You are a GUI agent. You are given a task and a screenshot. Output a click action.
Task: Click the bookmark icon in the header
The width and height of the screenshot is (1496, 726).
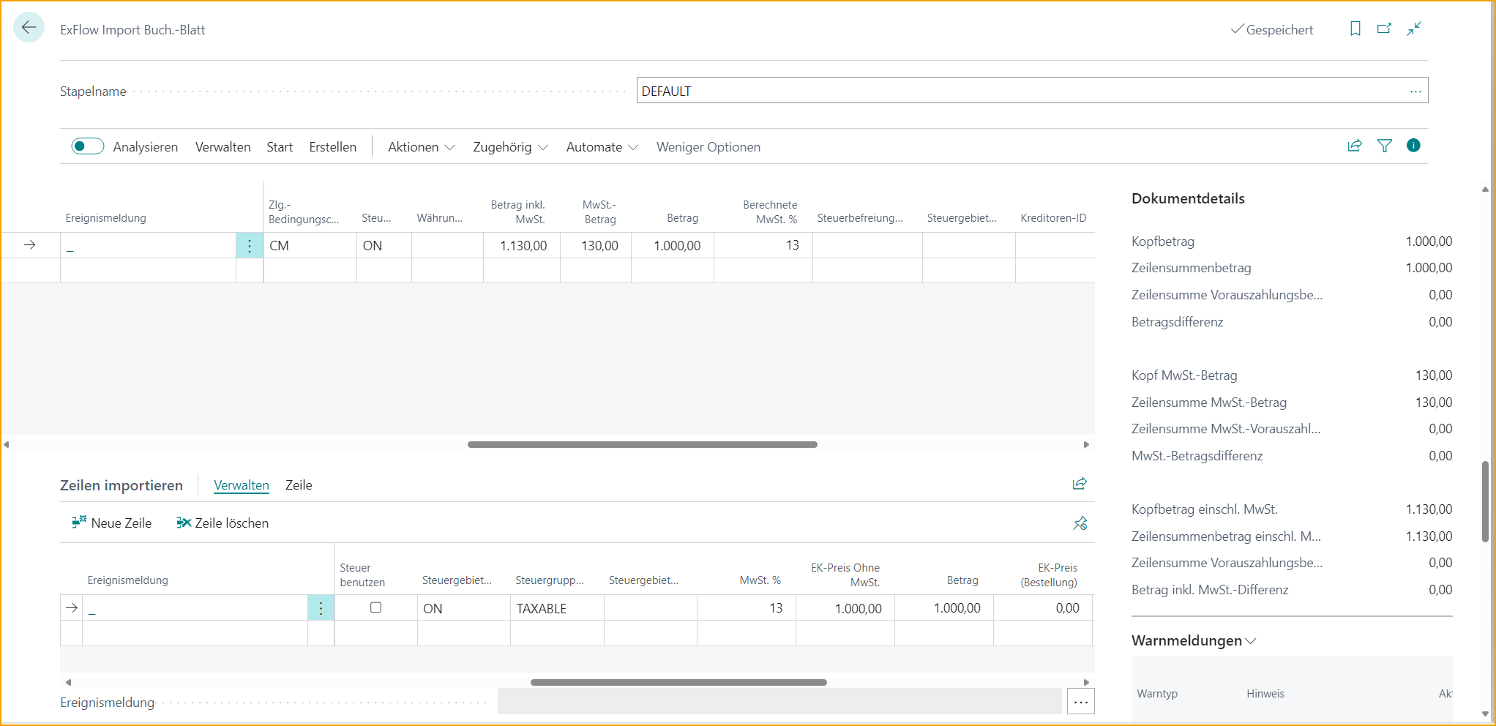coord(1355,29)
